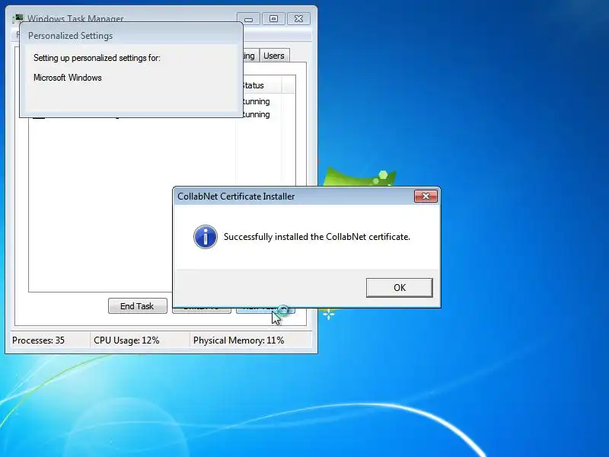This screenshot has height=457, width=609.
Task: Click the Status column header in Task Manager
Action: tap(259, 85)
